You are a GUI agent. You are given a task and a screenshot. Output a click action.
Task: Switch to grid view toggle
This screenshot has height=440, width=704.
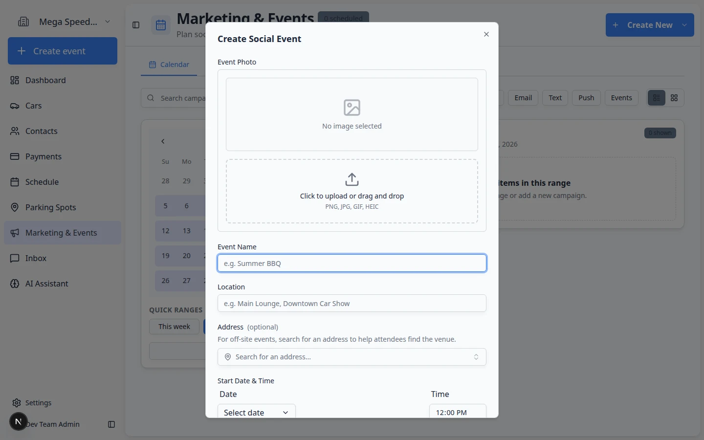tap(674, 98)
